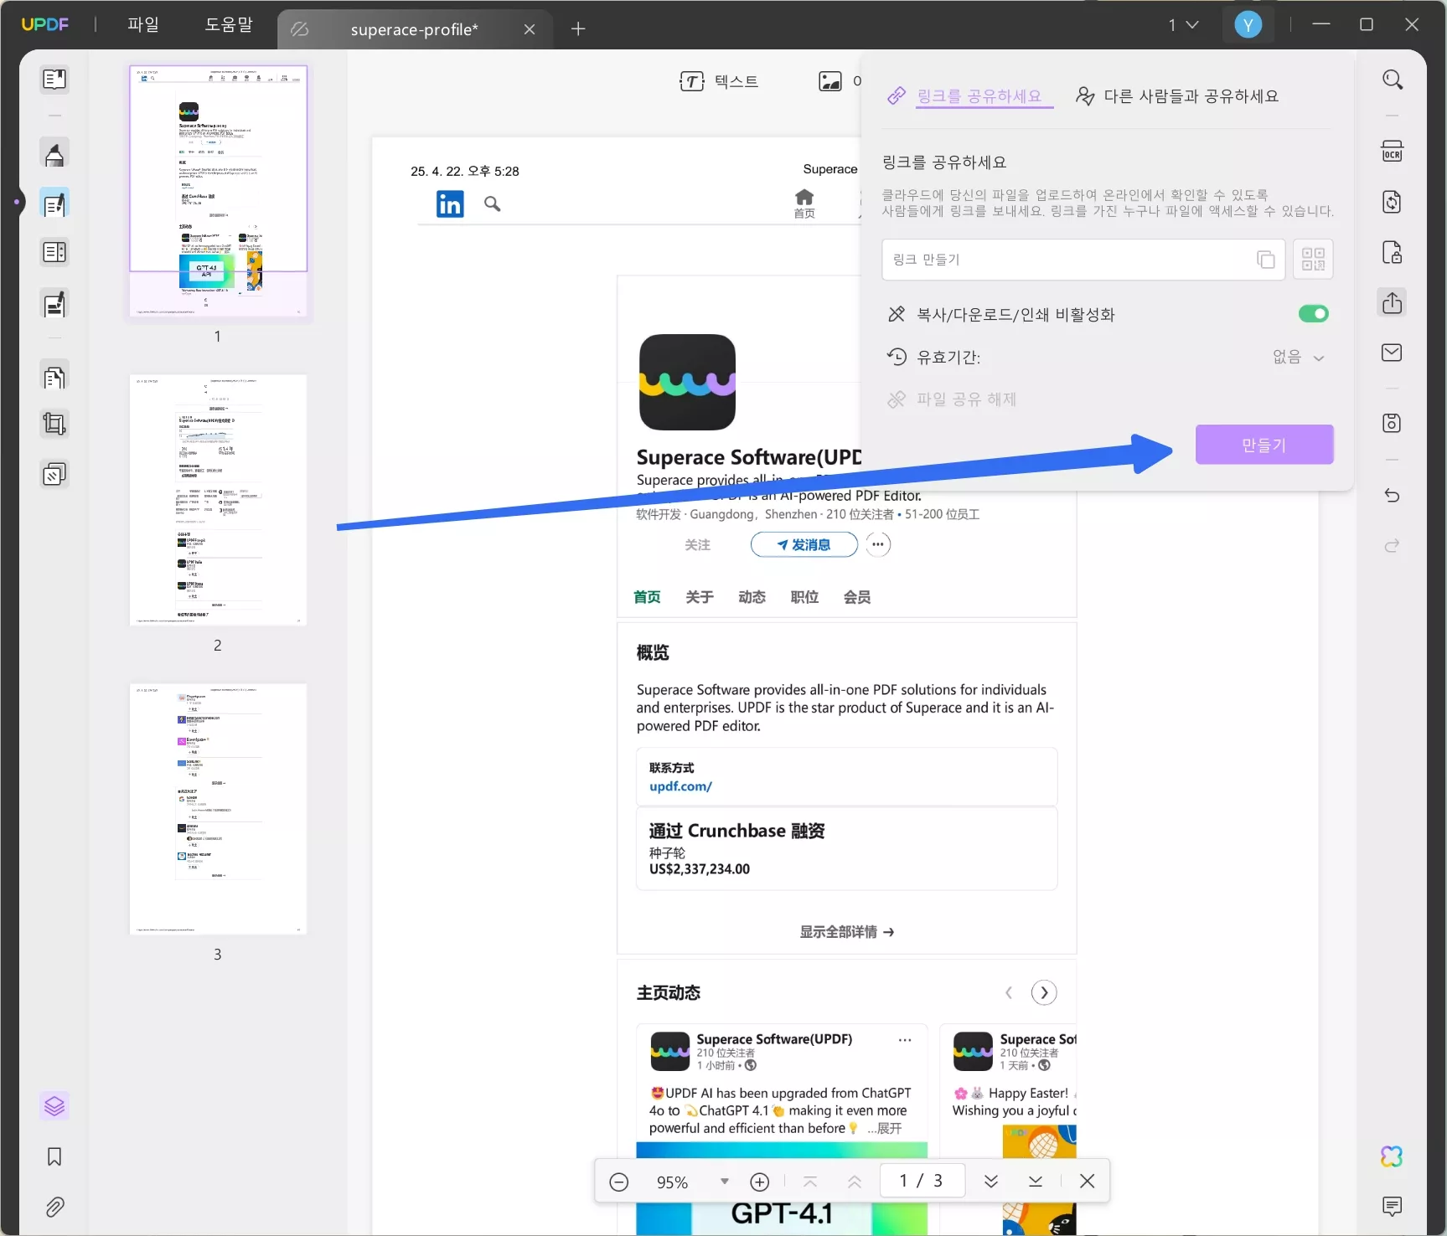The image size is (1447, 1236).
Task: Open the 도움말 menu
Action: click(229, 24)
